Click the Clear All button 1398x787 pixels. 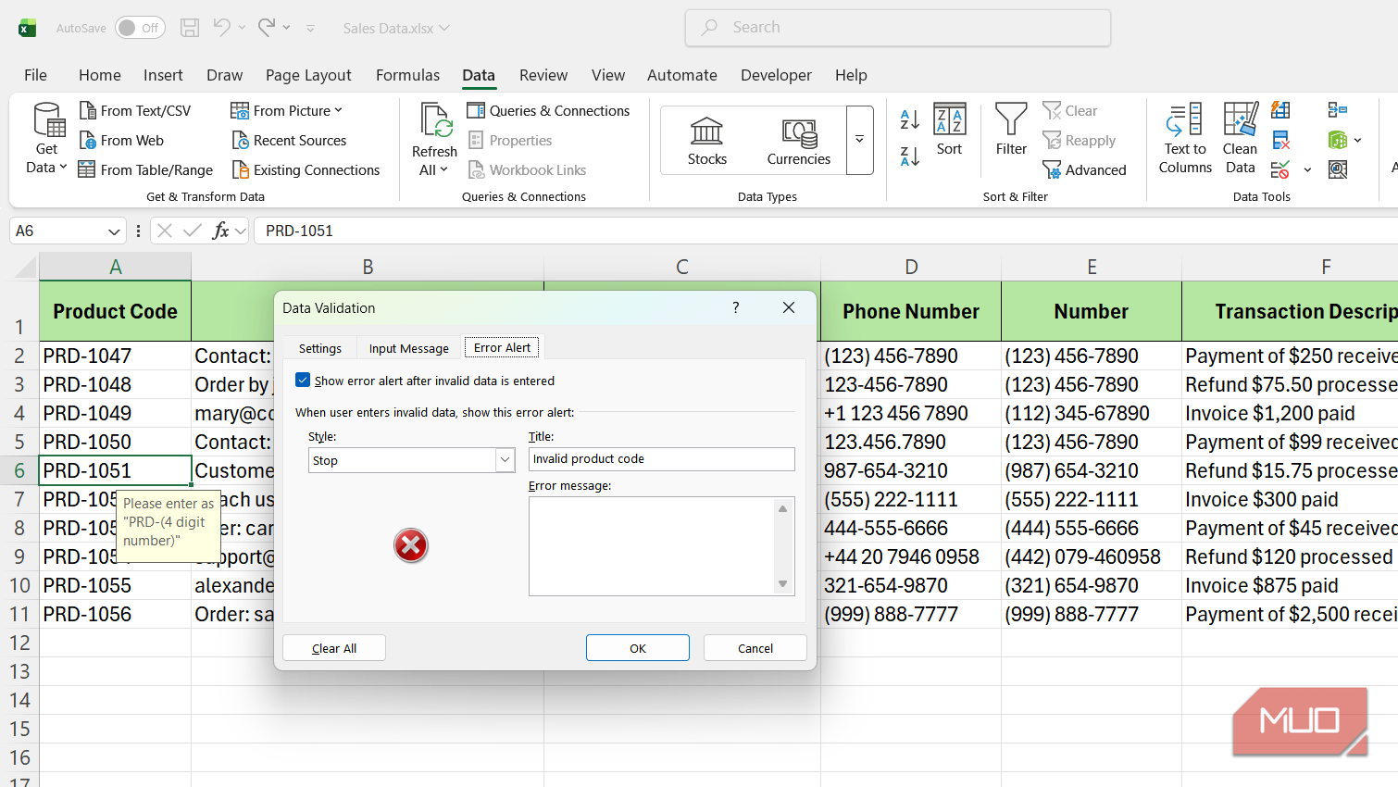point(334,648)
